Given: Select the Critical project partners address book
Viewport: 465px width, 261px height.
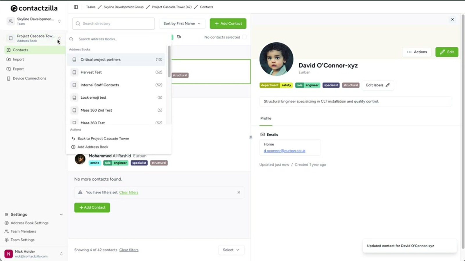Looking at the screenshot, I should (116, 59).
